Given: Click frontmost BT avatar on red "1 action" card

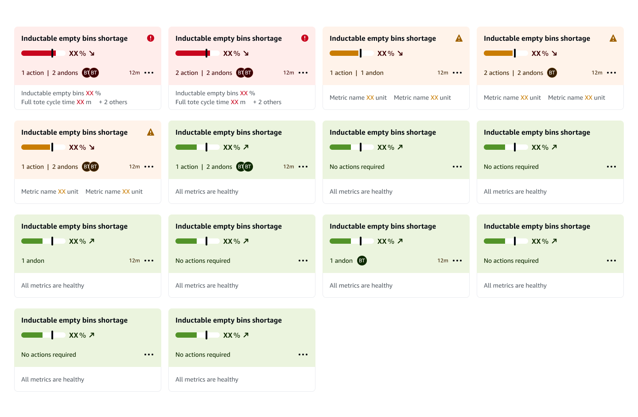Looking at the screenshot, I should point(94,73).
